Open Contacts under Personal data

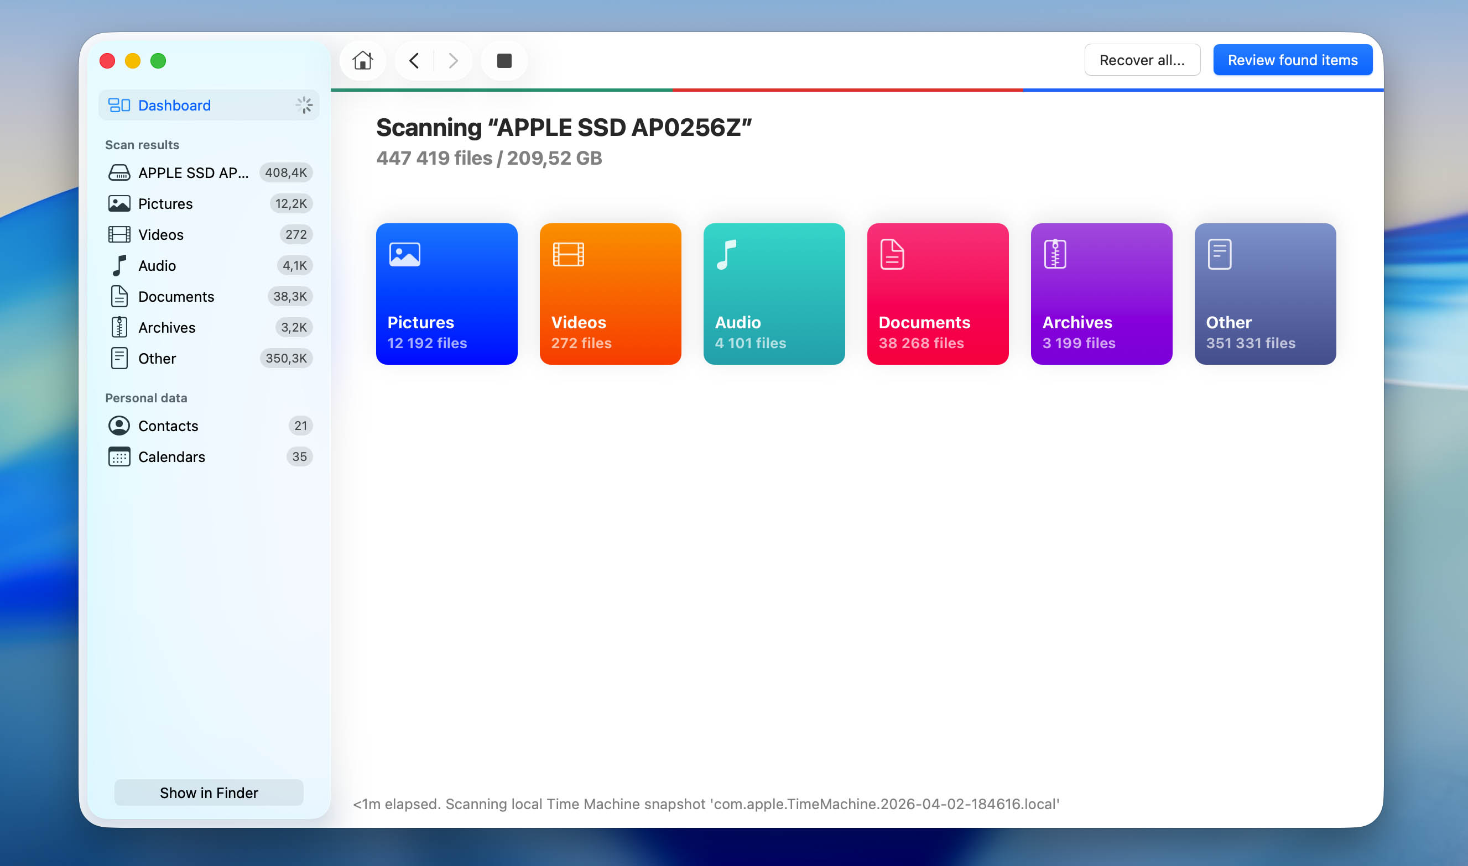point(209,426)
